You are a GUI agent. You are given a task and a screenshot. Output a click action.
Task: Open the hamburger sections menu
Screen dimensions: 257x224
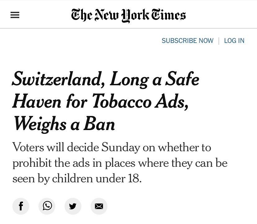[x=15, y=15]
